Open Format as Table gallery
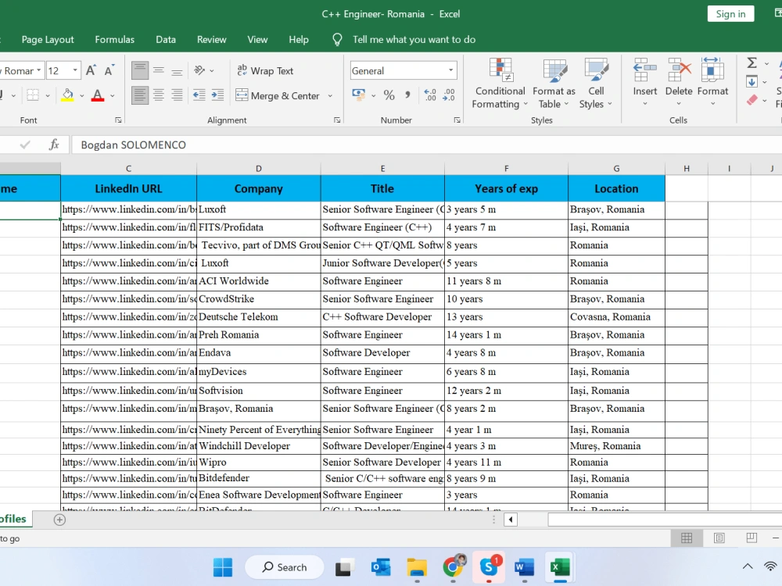The height and width of the screenshot is (586, 782). 554,84
